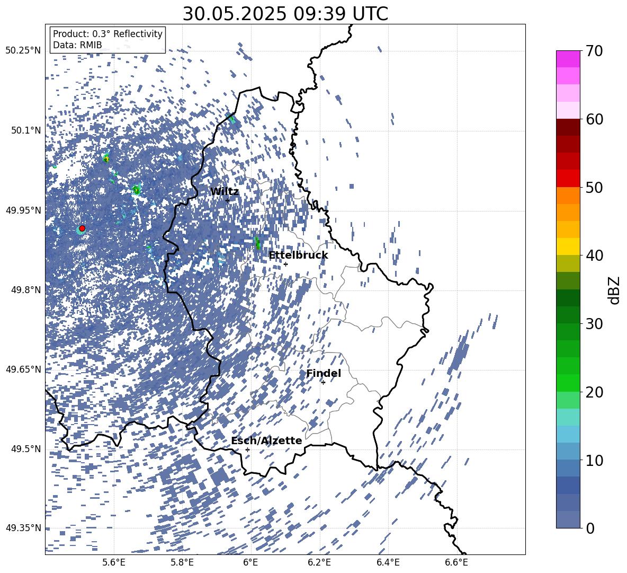627x573 pixels.
Task: Click the 6°E longitude label
Action: point(250,563)
